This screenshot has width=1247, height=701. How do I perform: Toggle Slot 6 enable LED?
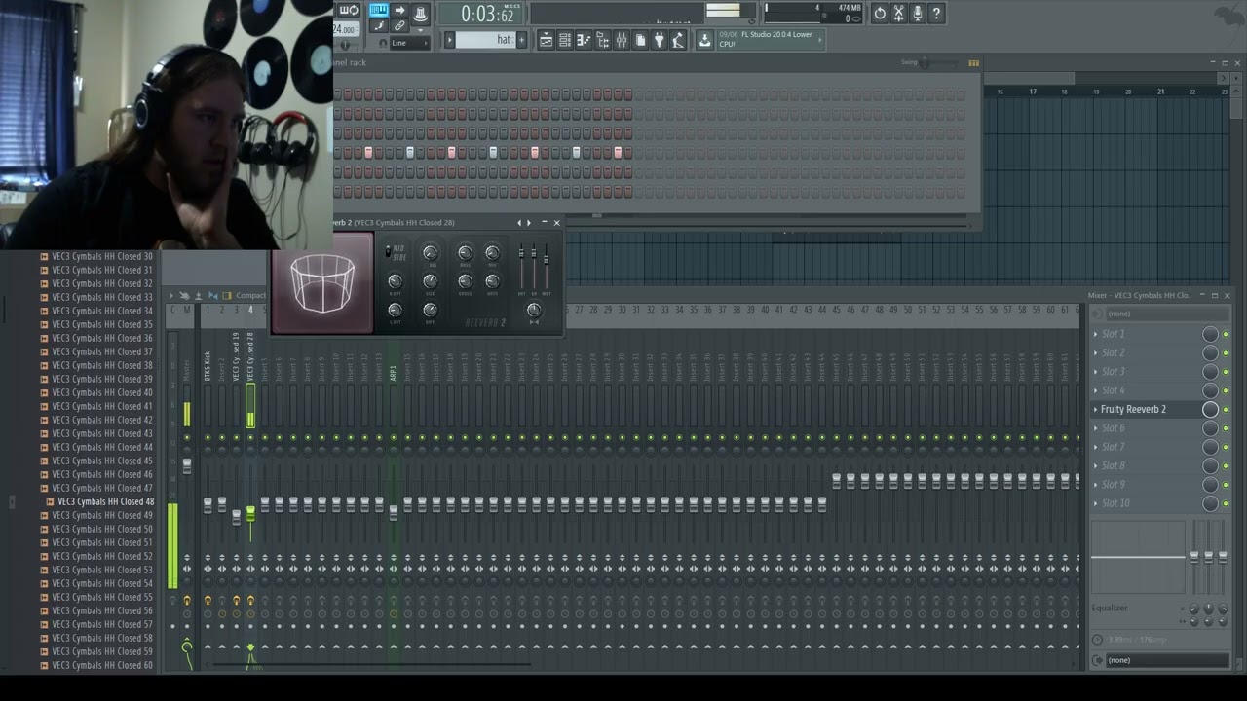click(1226, 428)
